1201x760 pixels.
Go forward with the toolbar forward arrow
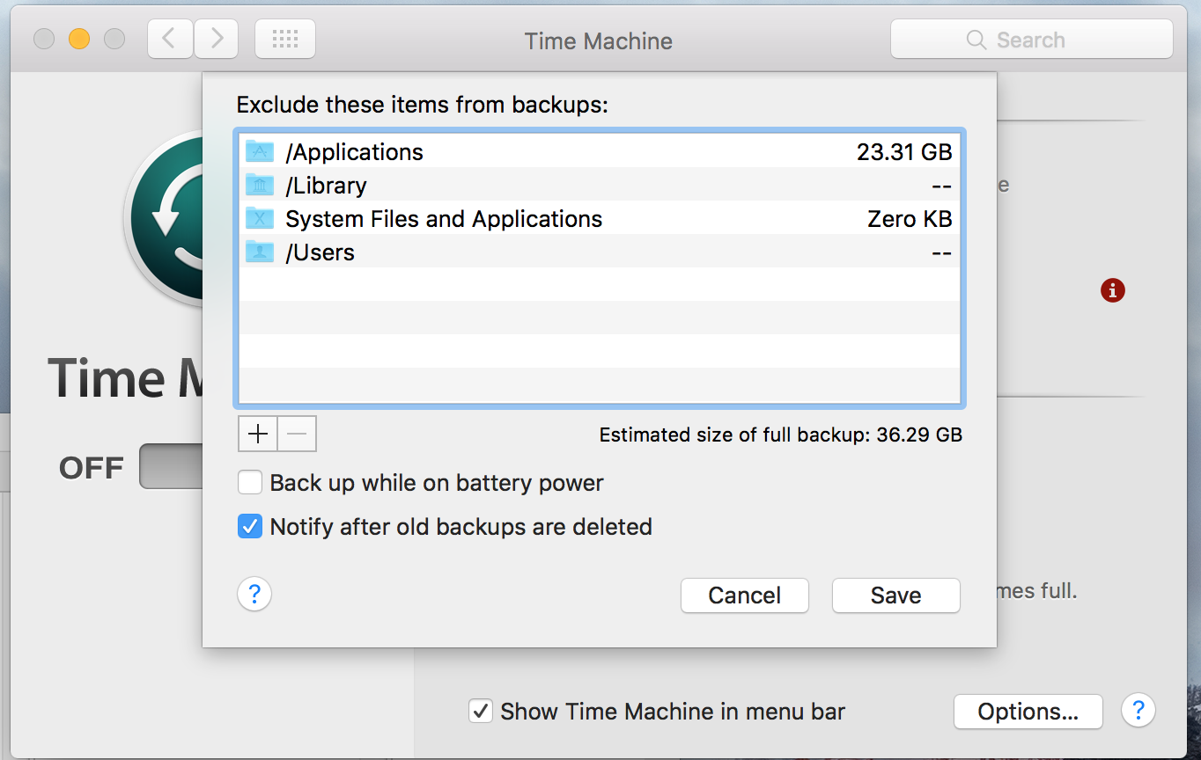(x=216, y=40)
